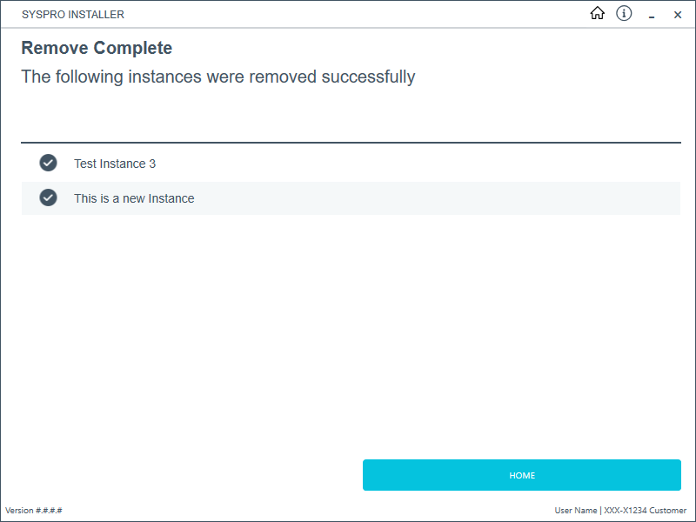
Task: Click the checkmark beside This is a new Instance
Action: (48, 197)
